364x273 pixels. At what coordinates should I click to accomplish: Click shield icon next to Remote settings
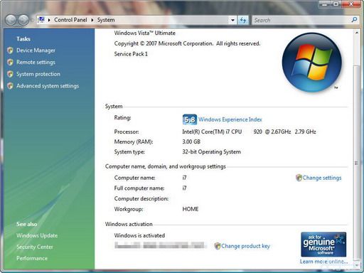point(10,62)
